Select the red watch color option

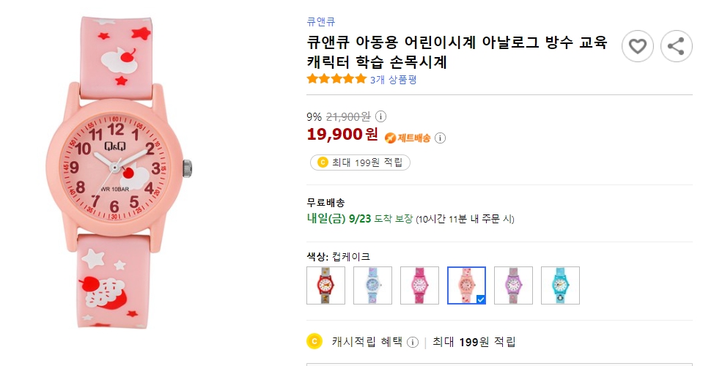[x=325, y=285]
